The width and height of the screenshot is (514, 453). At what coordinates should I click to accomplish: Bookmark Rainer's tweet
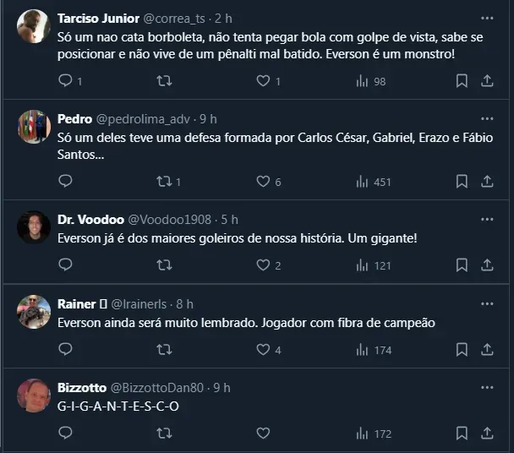[462, 349]
